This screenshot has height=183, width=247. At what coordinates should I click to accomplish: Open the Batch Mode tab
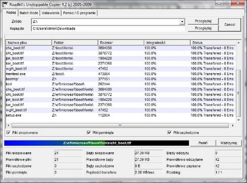point(29,13)
